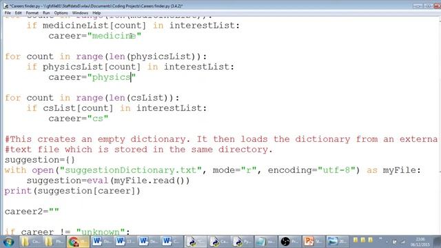The image size is (441, 248).
Task: Place cursor in career="cs" line
Action: (x=79, y=118)
